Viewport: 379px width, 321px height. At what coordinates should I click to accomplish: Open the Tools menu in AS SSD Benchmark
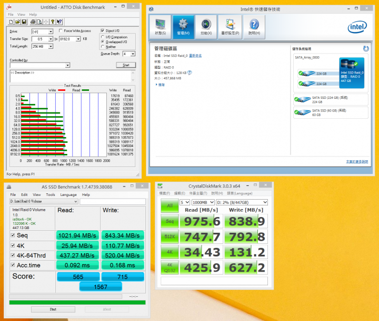click(x=51, y=194)
